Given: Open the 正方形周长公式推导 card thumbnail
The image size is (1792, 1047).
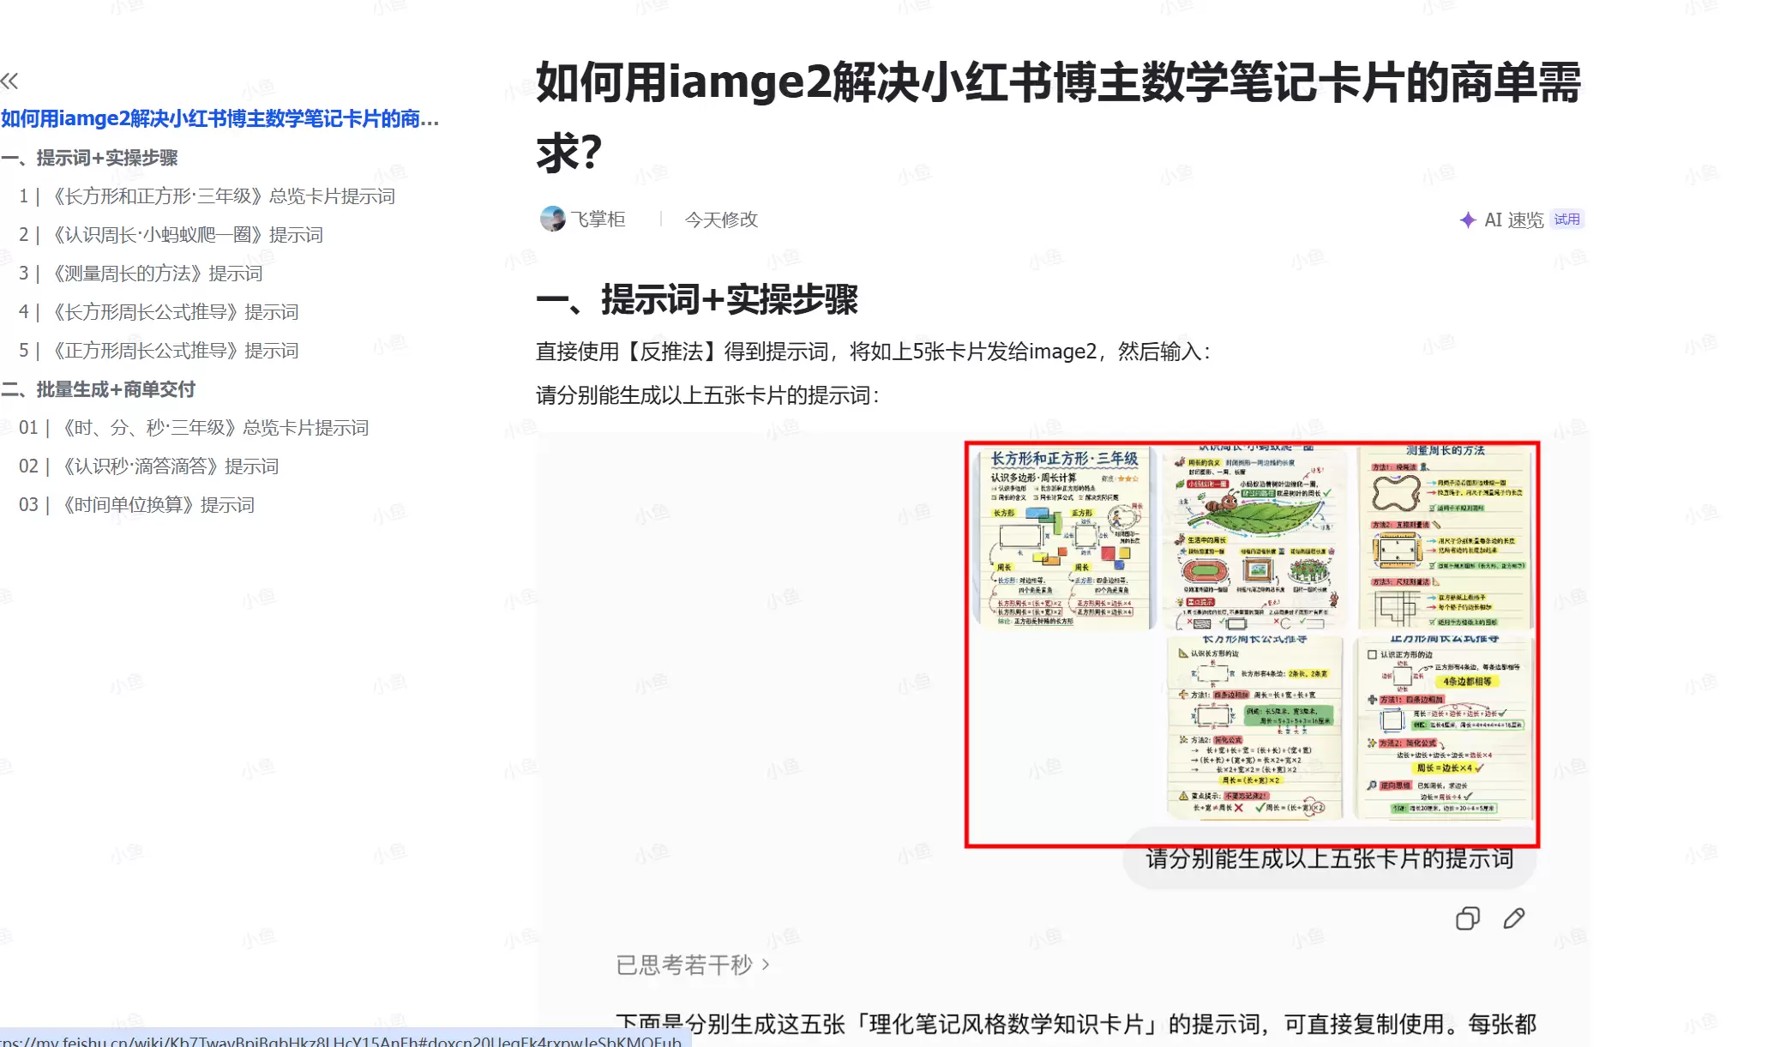Looking at the screenshot, I should click(1446, 727).
